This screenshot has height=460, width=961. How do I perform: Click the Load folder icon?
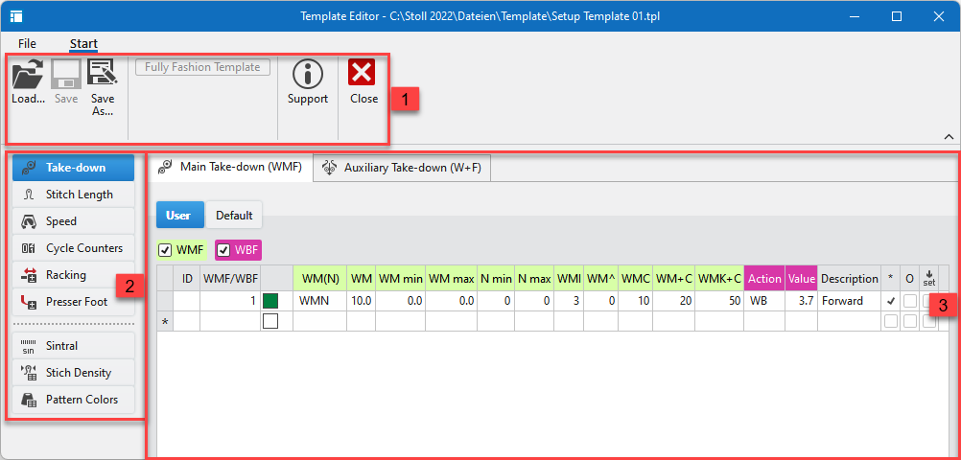pyautogui.click(x=28, y=75)
